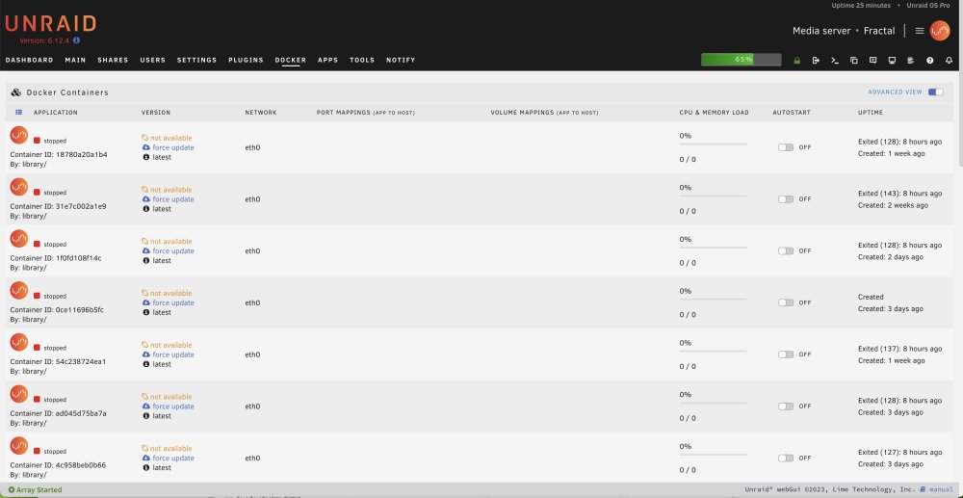The width and height of the screenshot is (963, 498).
Task: Click list icon next to Application header
Action: (18, 113)
